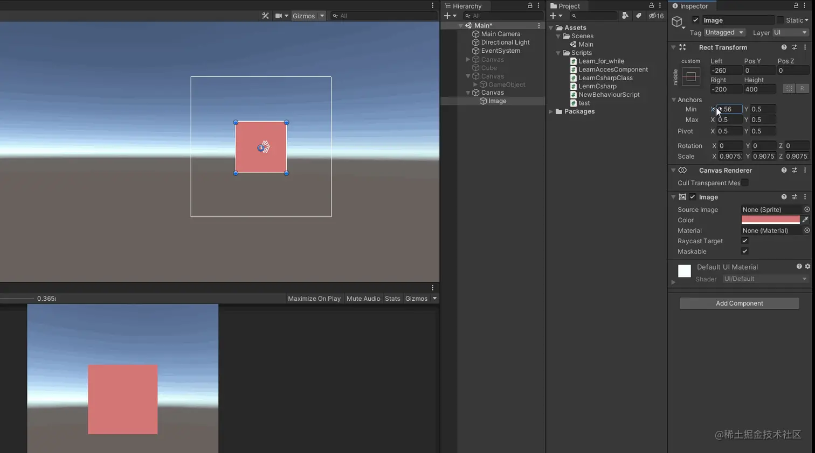Collapse the Assets folder in Project
The height and width of the screenshot is (453, 815).
click(551, 27)
